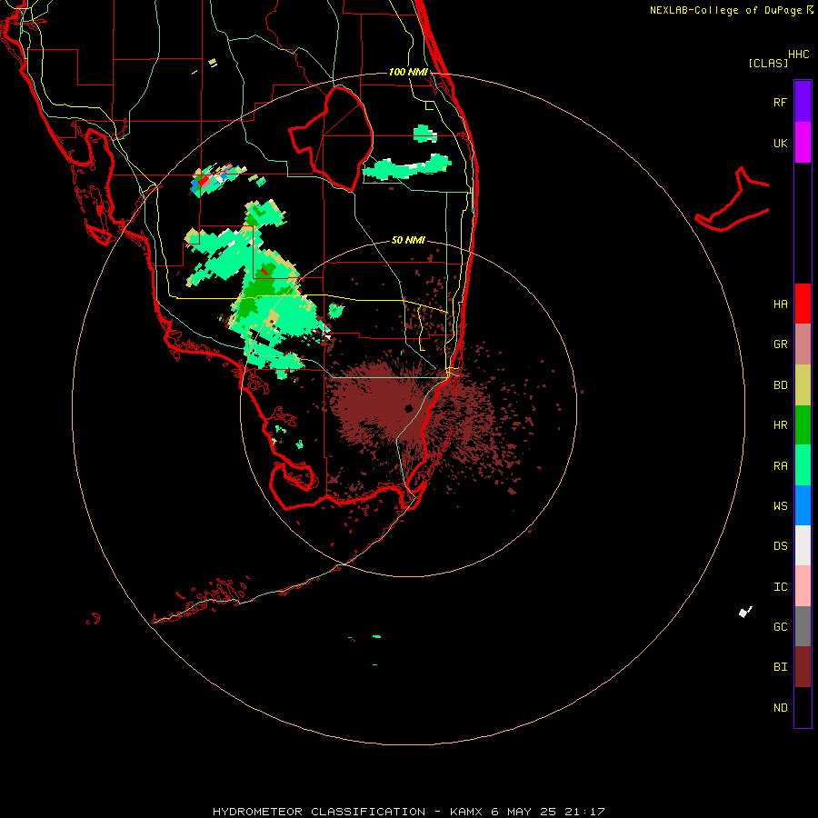Viewport: 818px width, 818px height.
Task: Click the WS legend label
Action: click(780, 505)
